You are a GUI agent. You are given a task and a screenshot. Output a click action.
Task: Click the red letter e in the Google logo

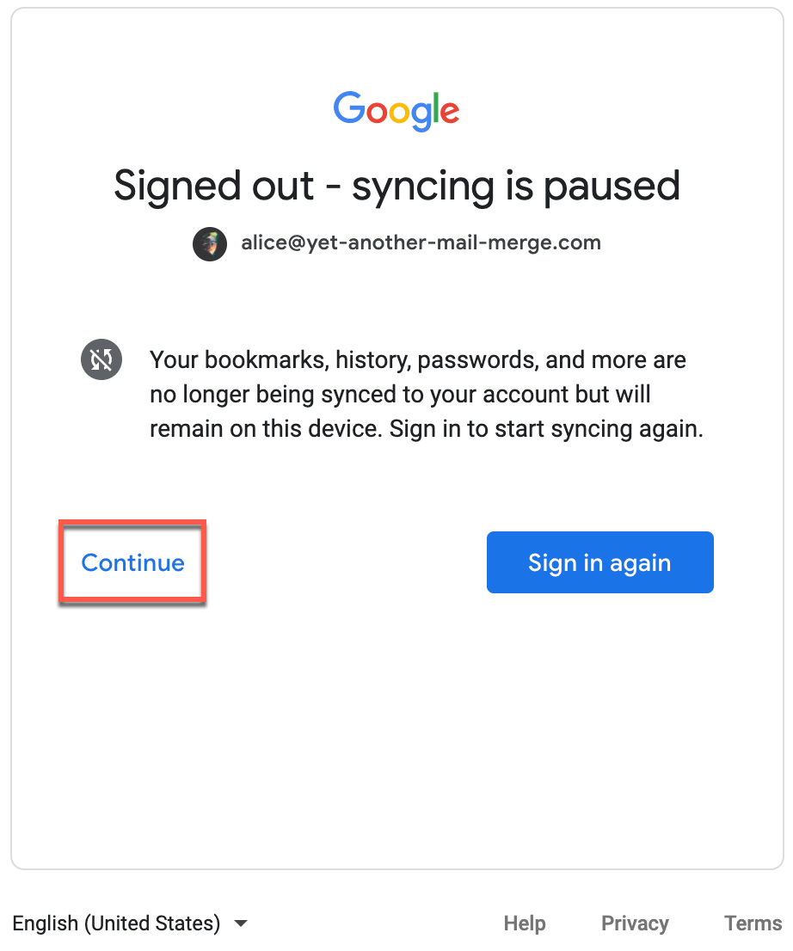[x=449, y=113]
